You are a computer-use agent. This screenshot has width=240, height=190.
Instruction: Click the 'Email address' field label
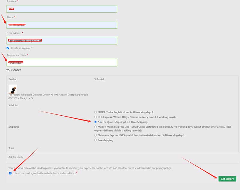pyautogui.click(x=14, y=33)
